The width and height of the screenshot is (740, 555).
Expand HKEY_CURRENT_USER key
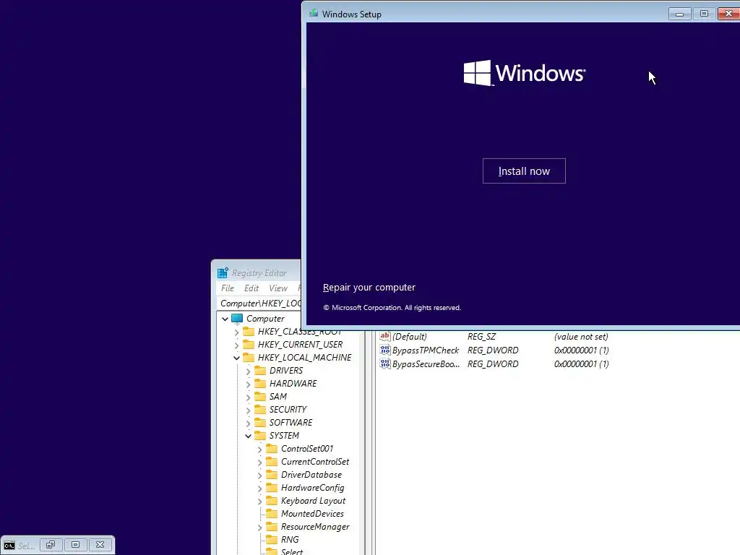[237, 345]
